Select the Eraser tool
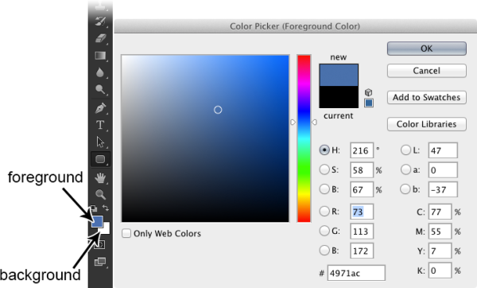The width and height of the screenshot is (477, 288). pyautogui.click(x=100, y=38)
